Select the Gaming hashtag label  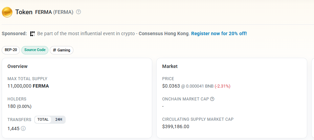pyautogui.click(x=62, y=50)
